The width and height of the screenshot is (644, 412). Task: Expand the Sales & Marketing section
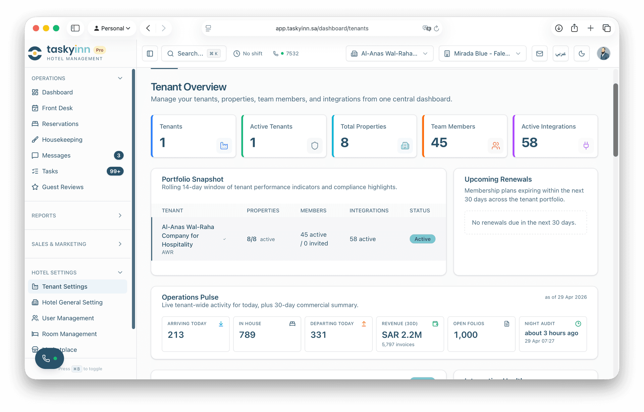77,244
